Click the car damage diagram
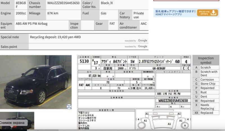This screenshot has width=225, height=131. click(x=163, y=119)
